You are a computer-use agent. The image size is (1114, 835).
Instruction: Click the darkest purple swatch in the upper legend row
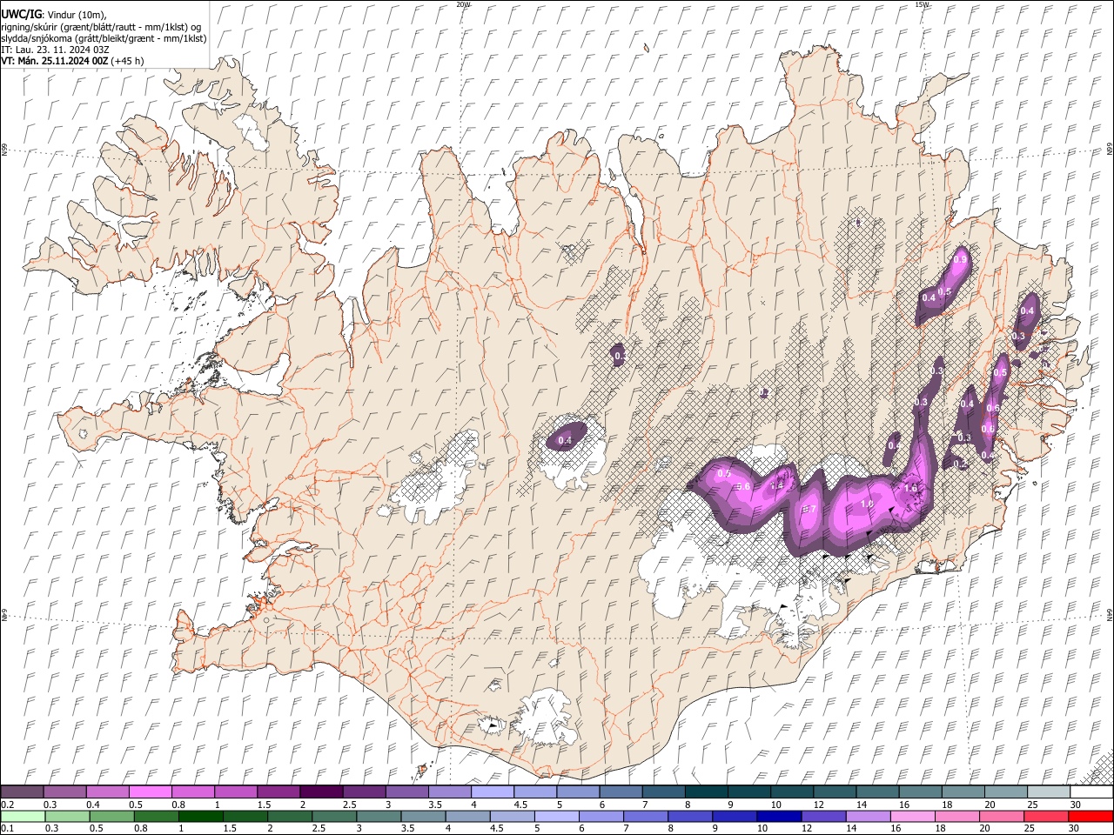point(321,792)
